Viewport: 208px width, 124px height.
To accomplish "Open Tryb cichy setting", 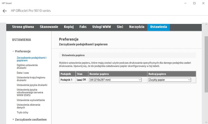I will point(22,112).
